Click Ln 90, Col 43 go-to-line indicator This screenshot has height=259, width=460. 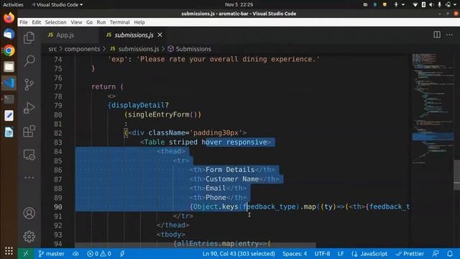pyautogui.click(x=239, y=254)
